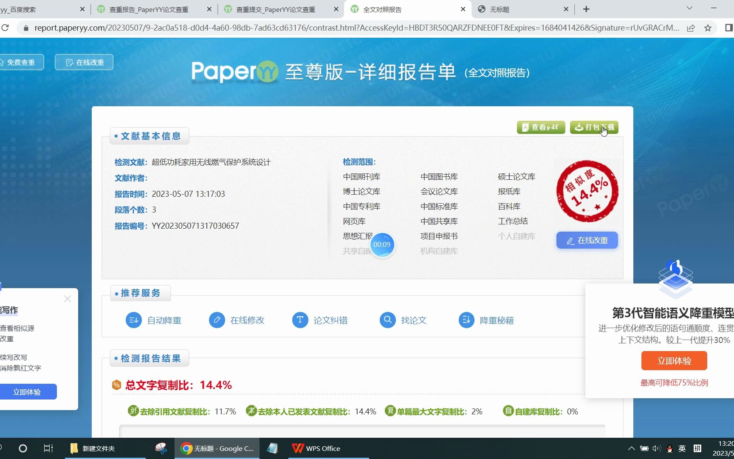This screenshot has height=459, width=734.
Task: Click the volume icon in tray
Action: click(x=657, y=448)
